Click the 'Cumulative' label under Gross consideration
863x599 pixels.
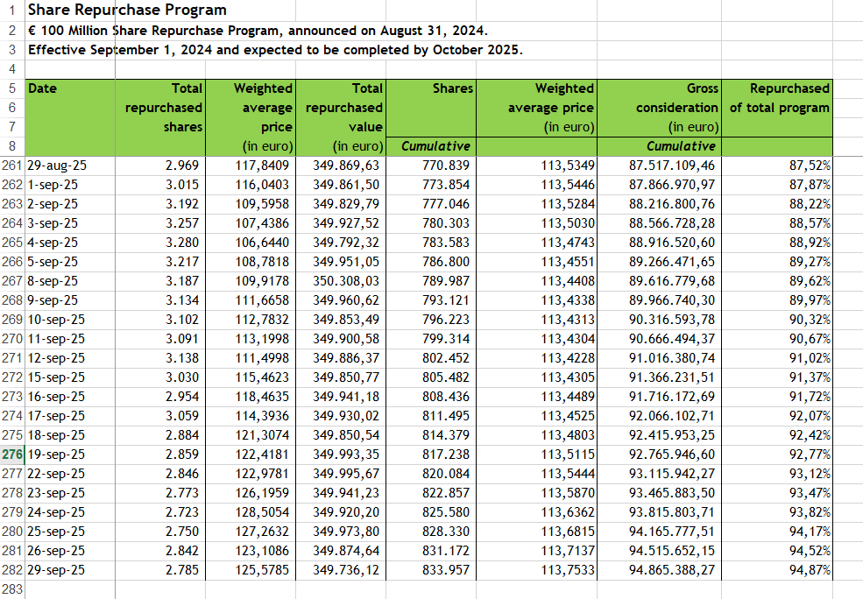681,146
